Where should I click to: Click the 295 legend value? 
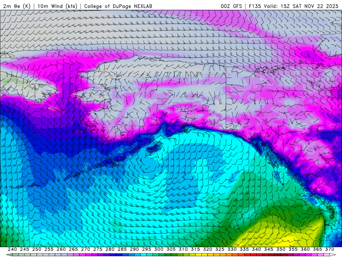(x=147, y=249)
